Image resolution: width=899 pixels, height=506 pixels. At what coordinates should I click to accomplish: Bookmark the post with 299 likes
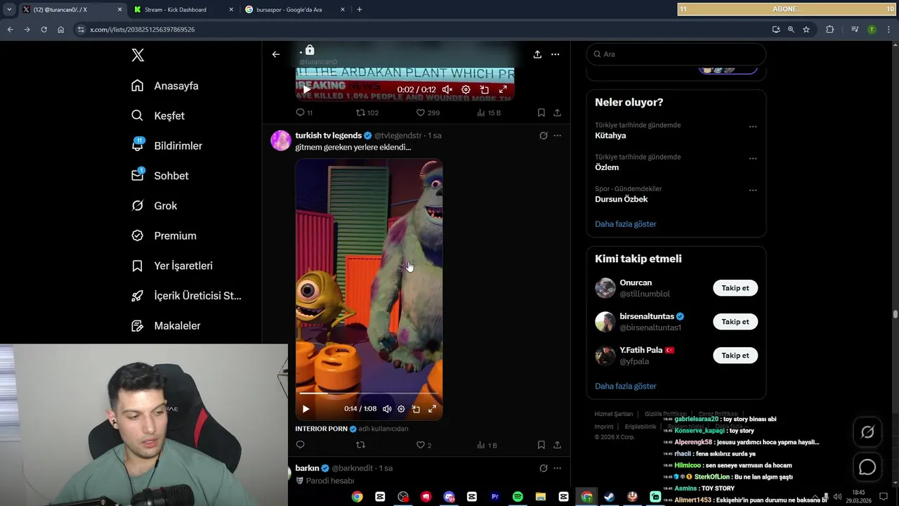pyautogui.click(x=541, y=112)
